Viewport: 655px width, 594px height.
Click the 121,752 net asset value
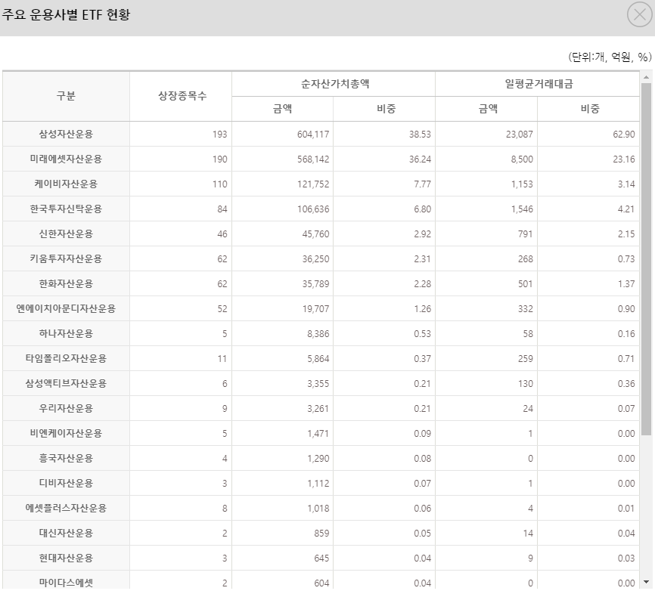click(x=313, y=184)
